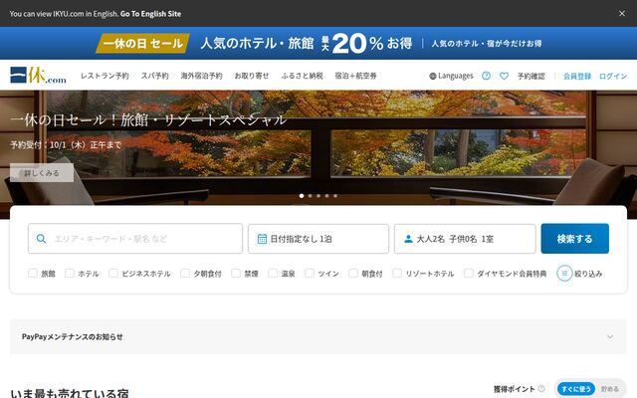Click the いま最も売れている宿 heading
The image size is (637, 398).
pyautogui.click(x=70, y=392)
